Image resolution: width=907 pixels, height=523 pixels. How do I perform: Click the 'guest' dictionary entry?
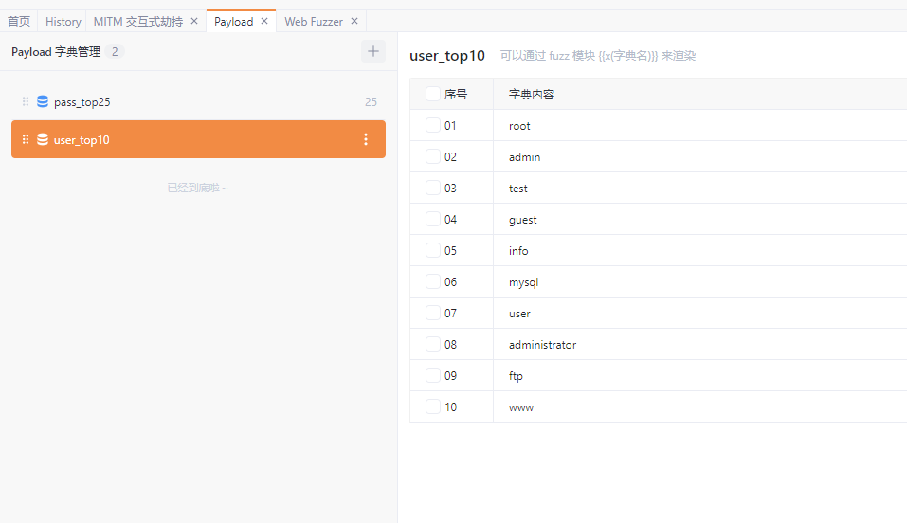click(x=523, y=220)
